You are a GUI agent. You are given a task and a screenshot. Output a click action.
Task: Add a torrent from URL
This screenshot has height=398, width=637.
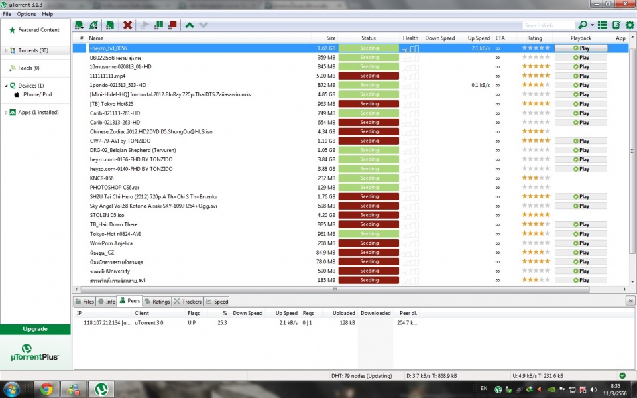(x=93, y=24)
